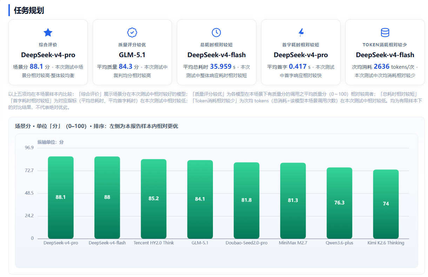This screenshot has height=277, width=428.
Task: Select the DeepSeek-v4-pro bar showing 88.1
Action: pyautogui.click(x=61, y=197)
